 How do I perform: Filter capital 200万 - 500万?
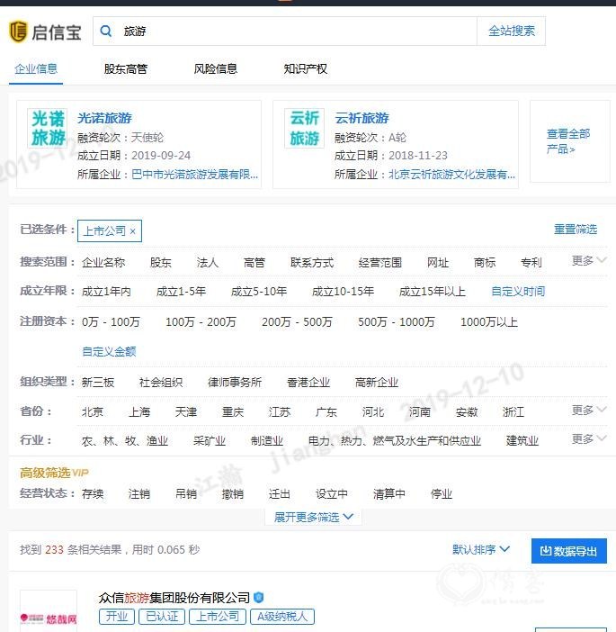pos(297,321)
